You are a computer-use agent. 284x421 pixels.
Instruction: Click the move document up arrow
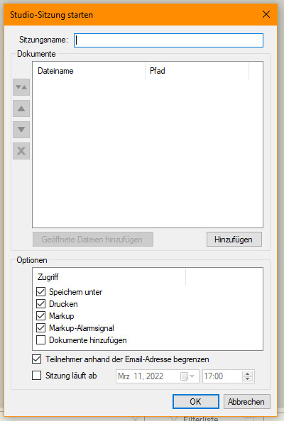tap(21, 108)
